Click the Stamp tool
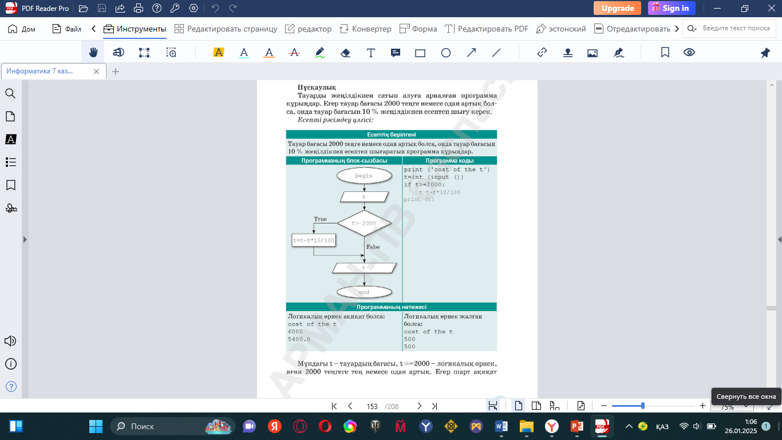Viewport: 782px width, 440px height. (x=567, y=53)
